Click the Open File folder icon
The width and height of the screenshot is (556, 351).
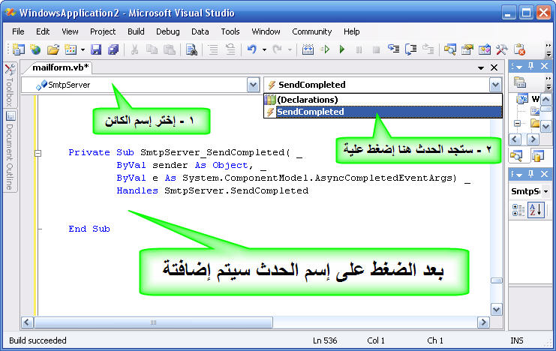[x=53, y=49]
